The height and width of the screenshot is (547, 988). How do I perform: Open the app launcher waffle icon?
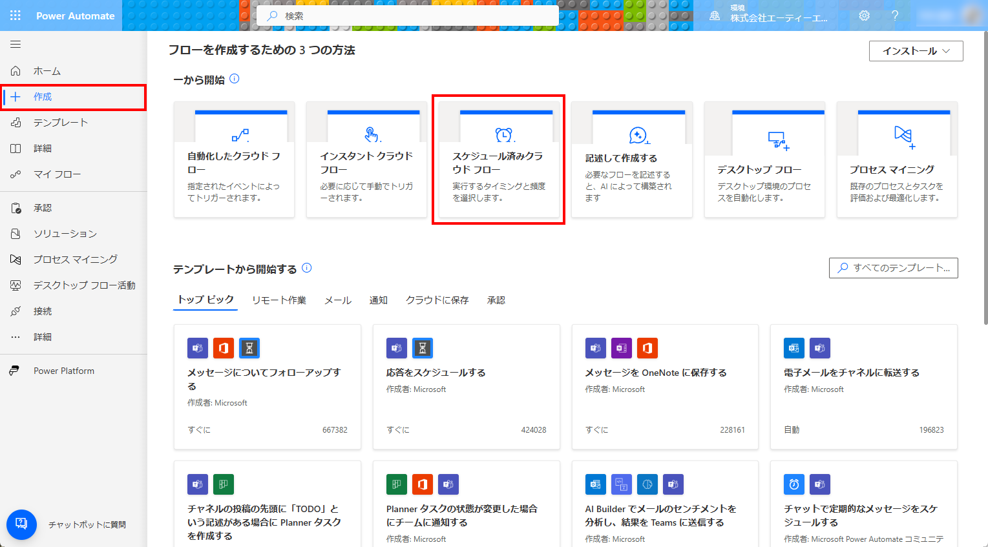(15, 15)
